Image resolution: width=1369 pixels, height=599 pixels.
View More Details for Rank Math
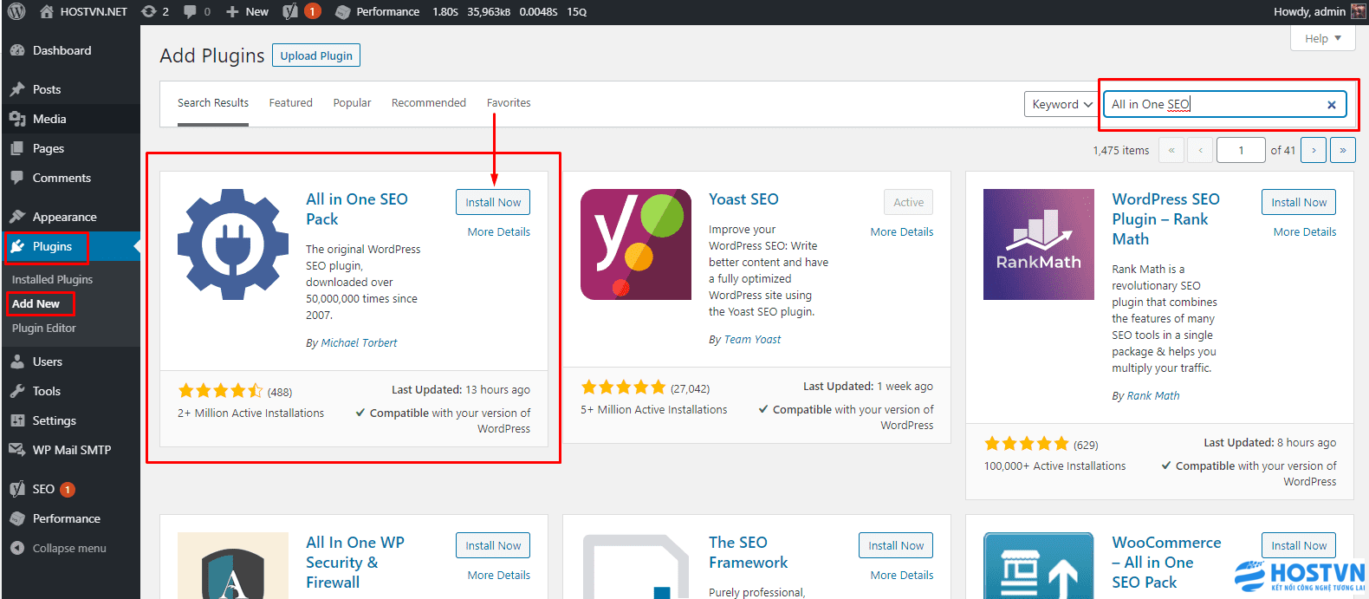click(x=1305, y=231)
